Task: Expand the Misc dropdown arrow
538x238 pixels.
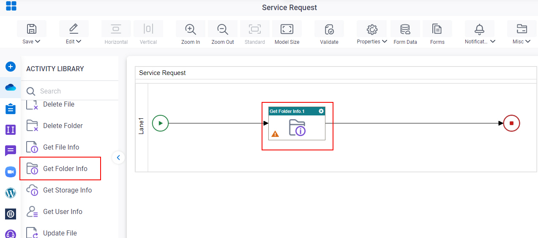Action: (529, 41)
